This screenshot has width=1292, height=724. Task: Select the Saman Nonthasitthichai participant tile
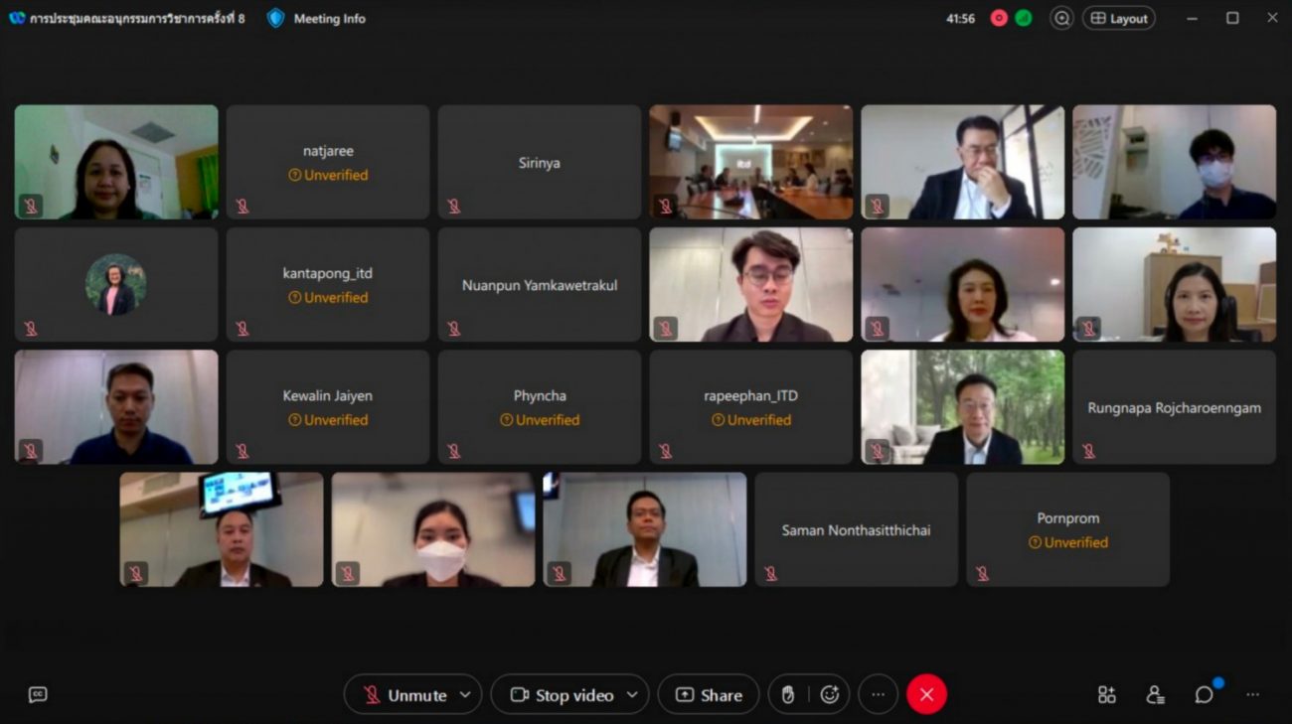tap(857, 529)
